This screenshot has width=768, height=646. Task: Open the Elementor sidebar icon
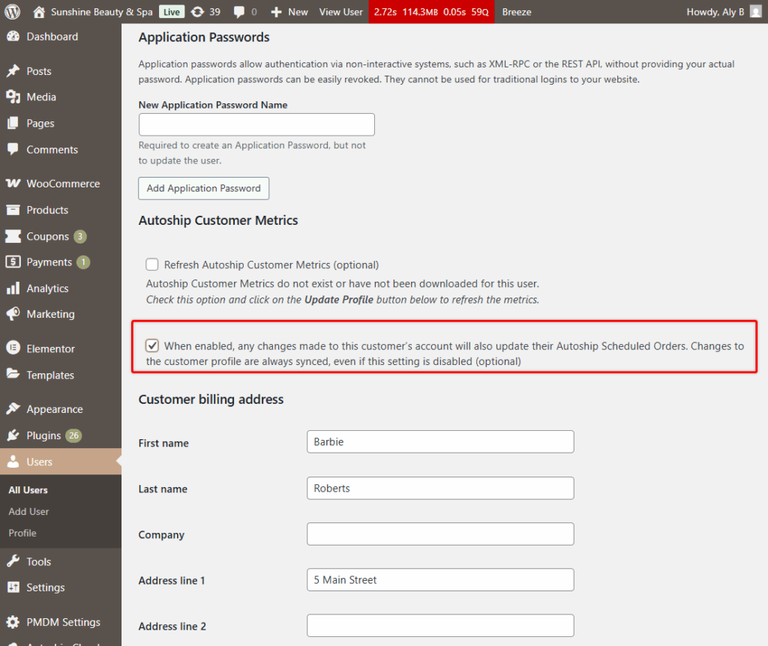pyautogui.click(x=13, y=348)
